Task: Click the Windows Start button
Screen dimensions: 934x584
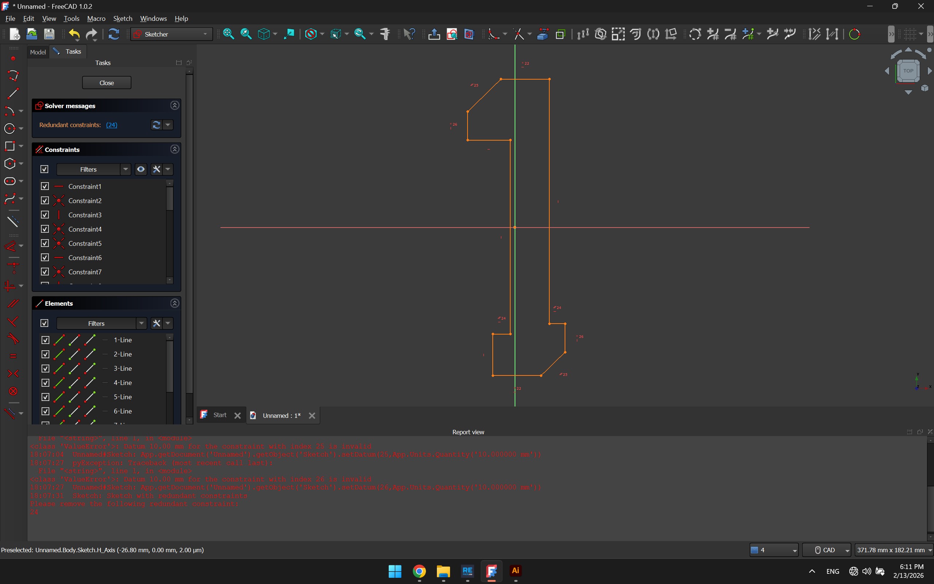Action: [395, 571]
